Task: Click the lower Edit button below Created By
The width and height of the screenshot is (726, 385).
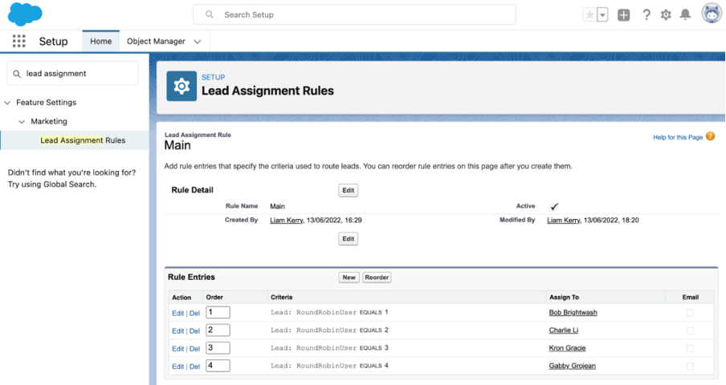Action: [x=349, y=239]
